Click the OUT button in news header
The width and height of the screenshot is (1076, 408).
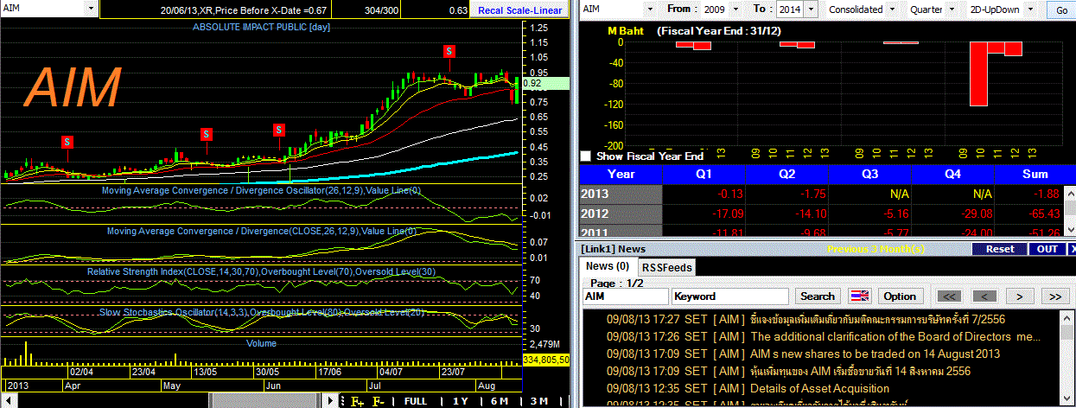click(x=1047, y=248)
